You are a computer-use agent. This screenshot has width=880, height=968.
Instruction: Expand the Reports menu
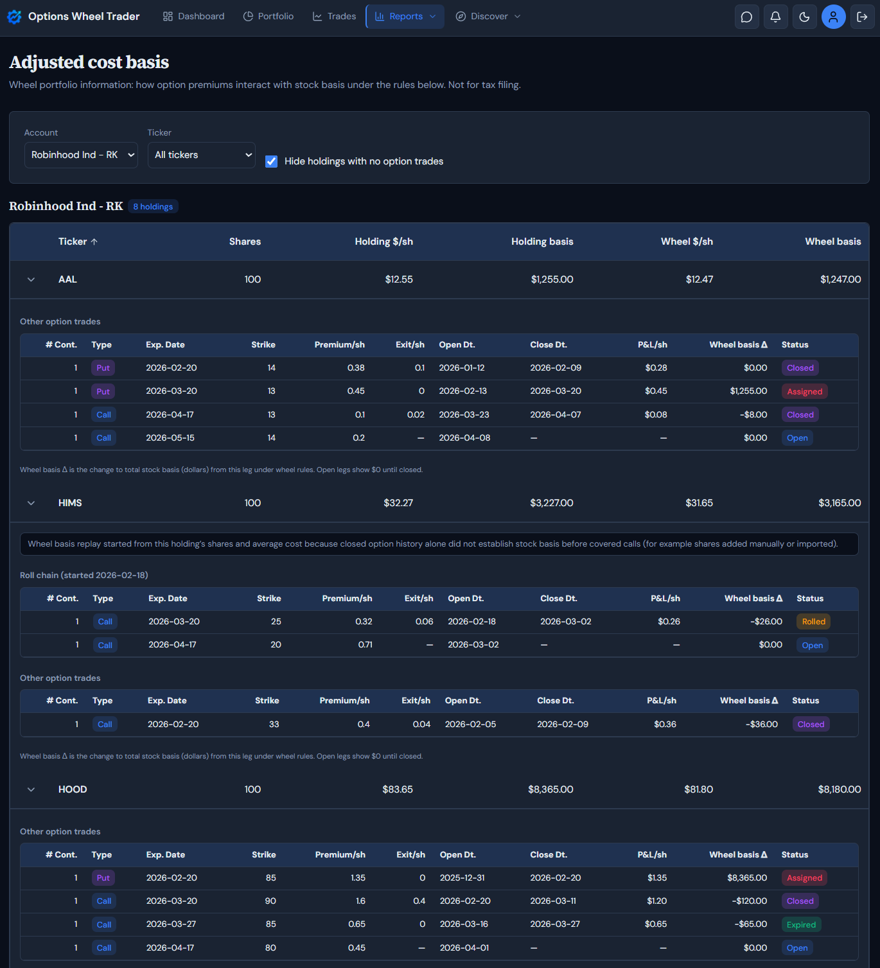coord(405,17)
